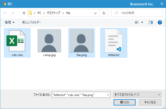
Task: Expand the recent locations dropdown arrow
Action: pos(19,13)
